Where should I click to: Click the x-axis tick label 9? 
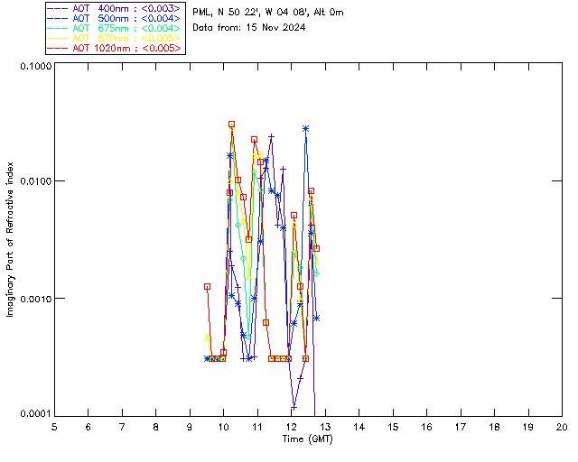[190, 427]
